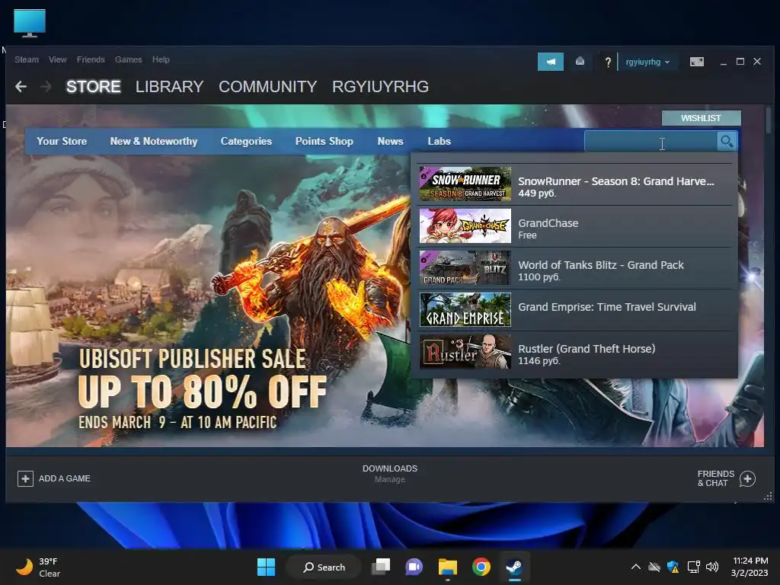Open the Help menu
Screen dimensions: 780x585
point(161,59)
